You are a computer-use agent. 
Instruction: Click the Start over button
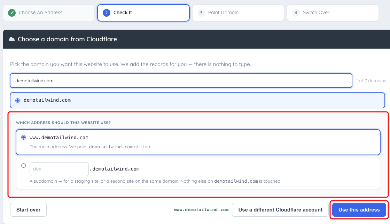[28, 210]
